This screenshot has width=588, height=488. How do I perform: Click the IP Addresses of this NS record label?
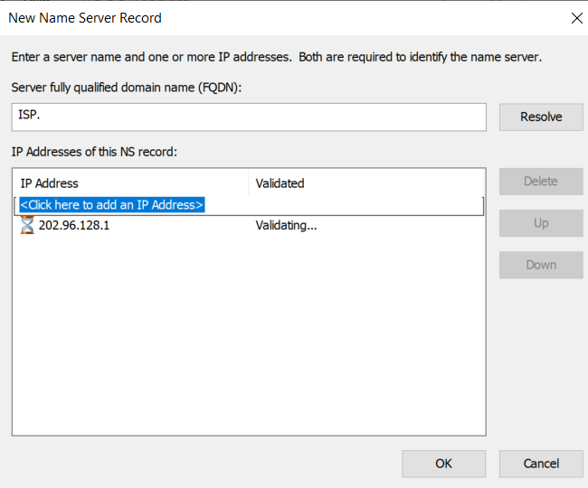[94, 152]
